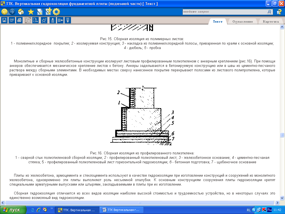Click the vertical scrollbar up arrow

[282, 27]
